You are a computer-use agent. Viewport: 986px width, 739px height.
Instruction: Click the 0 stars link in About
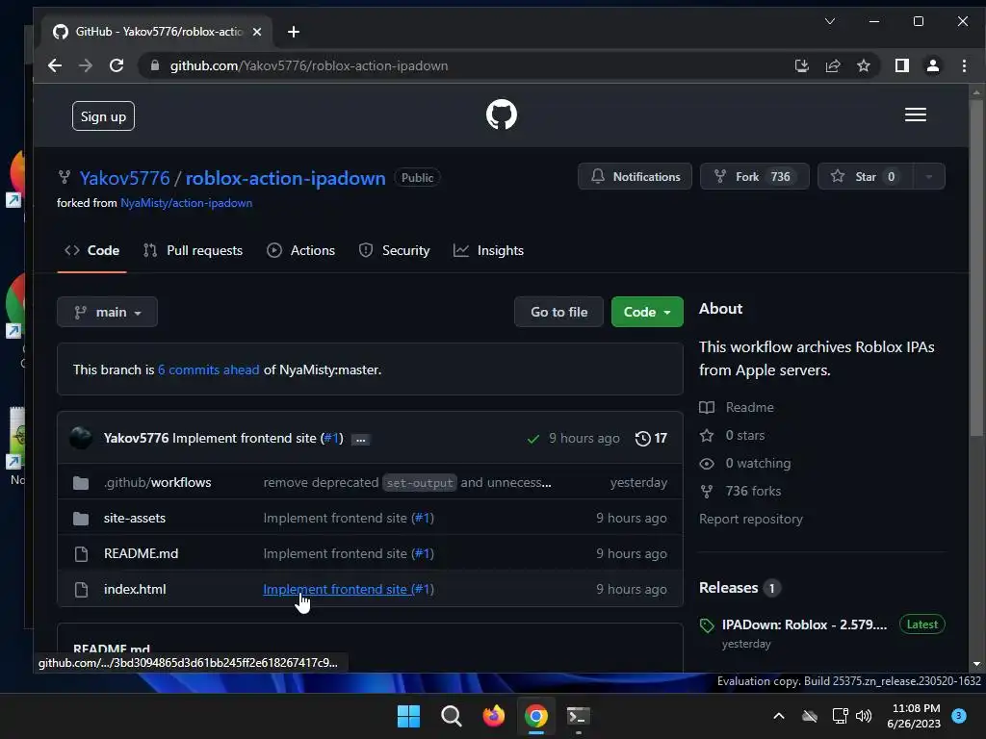[732, 436]
